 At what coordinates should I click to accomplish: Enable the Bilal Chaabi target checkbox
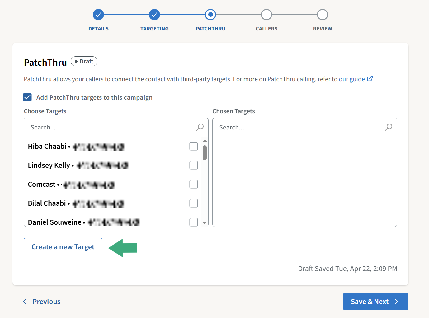tap(194, 203)
